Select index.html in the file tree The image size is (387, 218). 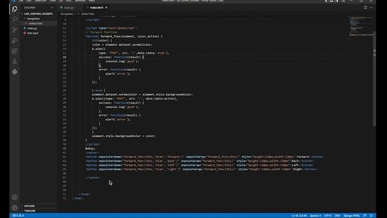[36, 24]
